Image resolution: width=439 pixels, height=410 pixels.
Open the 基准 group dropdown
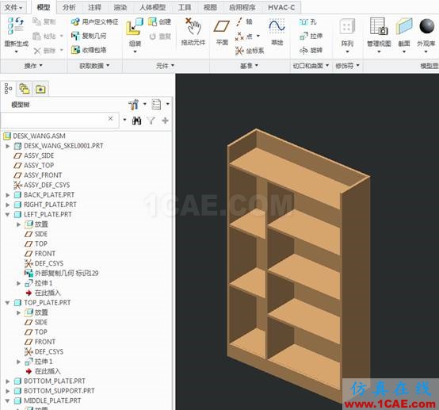click(x=249, y=66)
